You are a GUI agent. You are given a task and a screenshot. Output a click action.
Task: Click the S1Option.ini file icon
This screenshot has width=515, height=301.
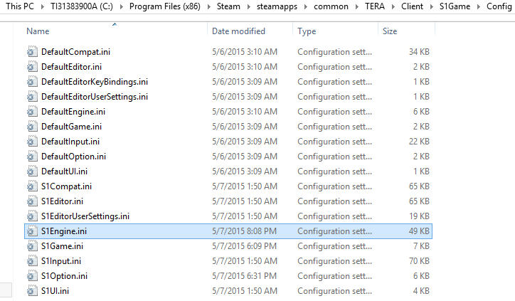click(31, 276)
